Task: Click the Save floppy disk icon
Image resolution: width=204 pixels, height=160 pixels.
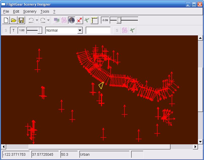Action: (x=21, y=20)
